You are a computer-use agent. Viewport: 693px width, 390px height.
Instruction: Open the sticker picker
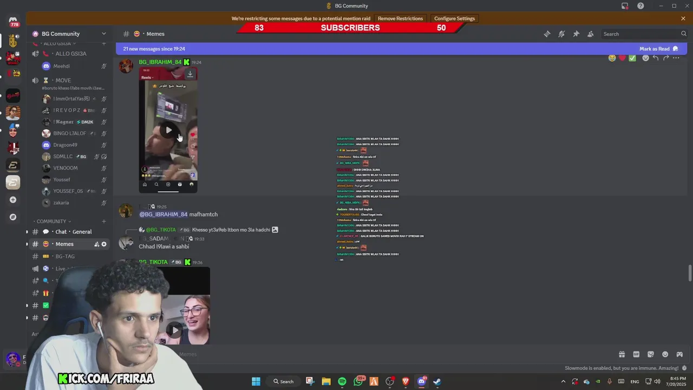tap(651, 354)
